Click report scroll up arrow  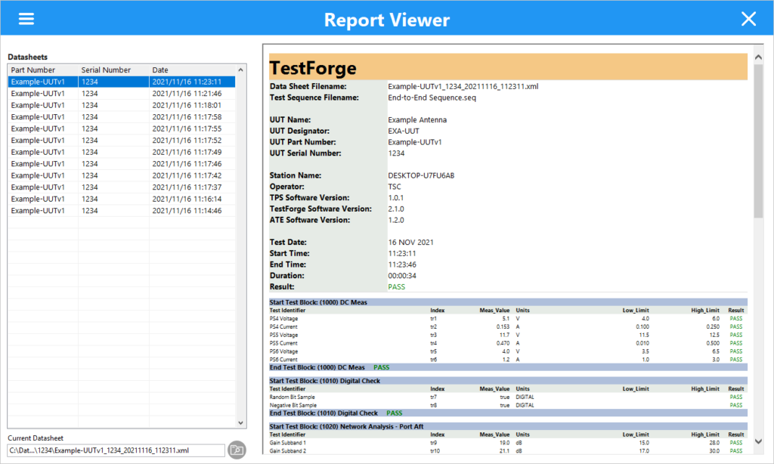click(758, 57)
